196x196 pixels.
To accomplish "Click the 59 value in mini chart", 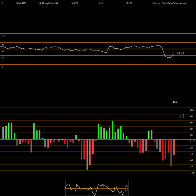I will [x=126, y=186].
